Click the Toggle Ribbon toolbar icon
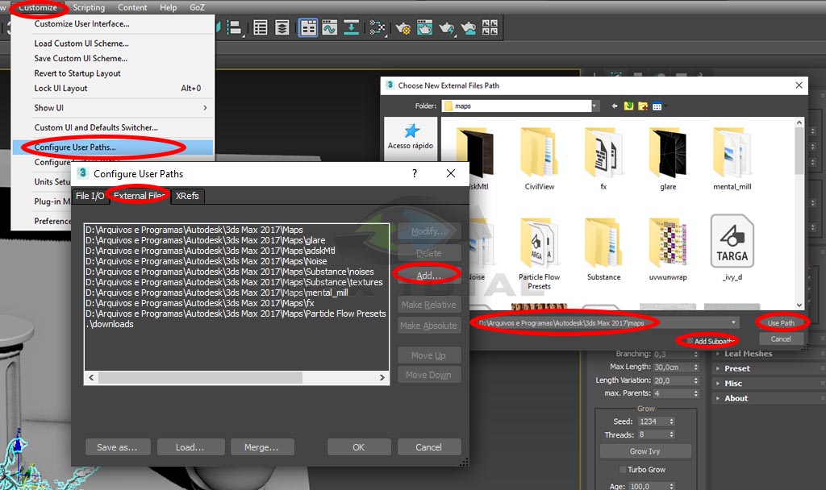Screen dimensions: 826x490 307,28
